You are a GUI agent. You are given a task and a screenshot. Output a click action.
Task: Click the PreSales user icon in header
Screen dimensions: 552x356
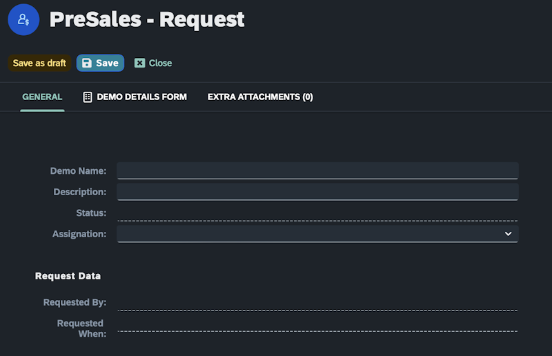tap(23, 19)
